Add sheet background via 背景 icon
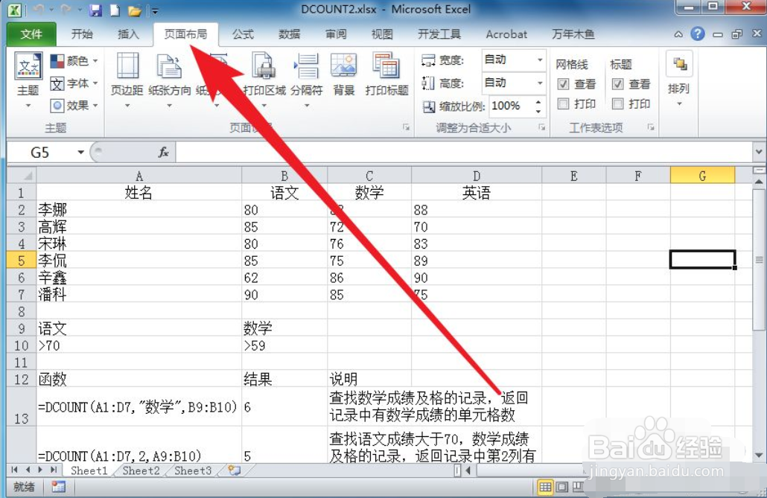This screenshot has height=498, width=767. click(343, 74)
